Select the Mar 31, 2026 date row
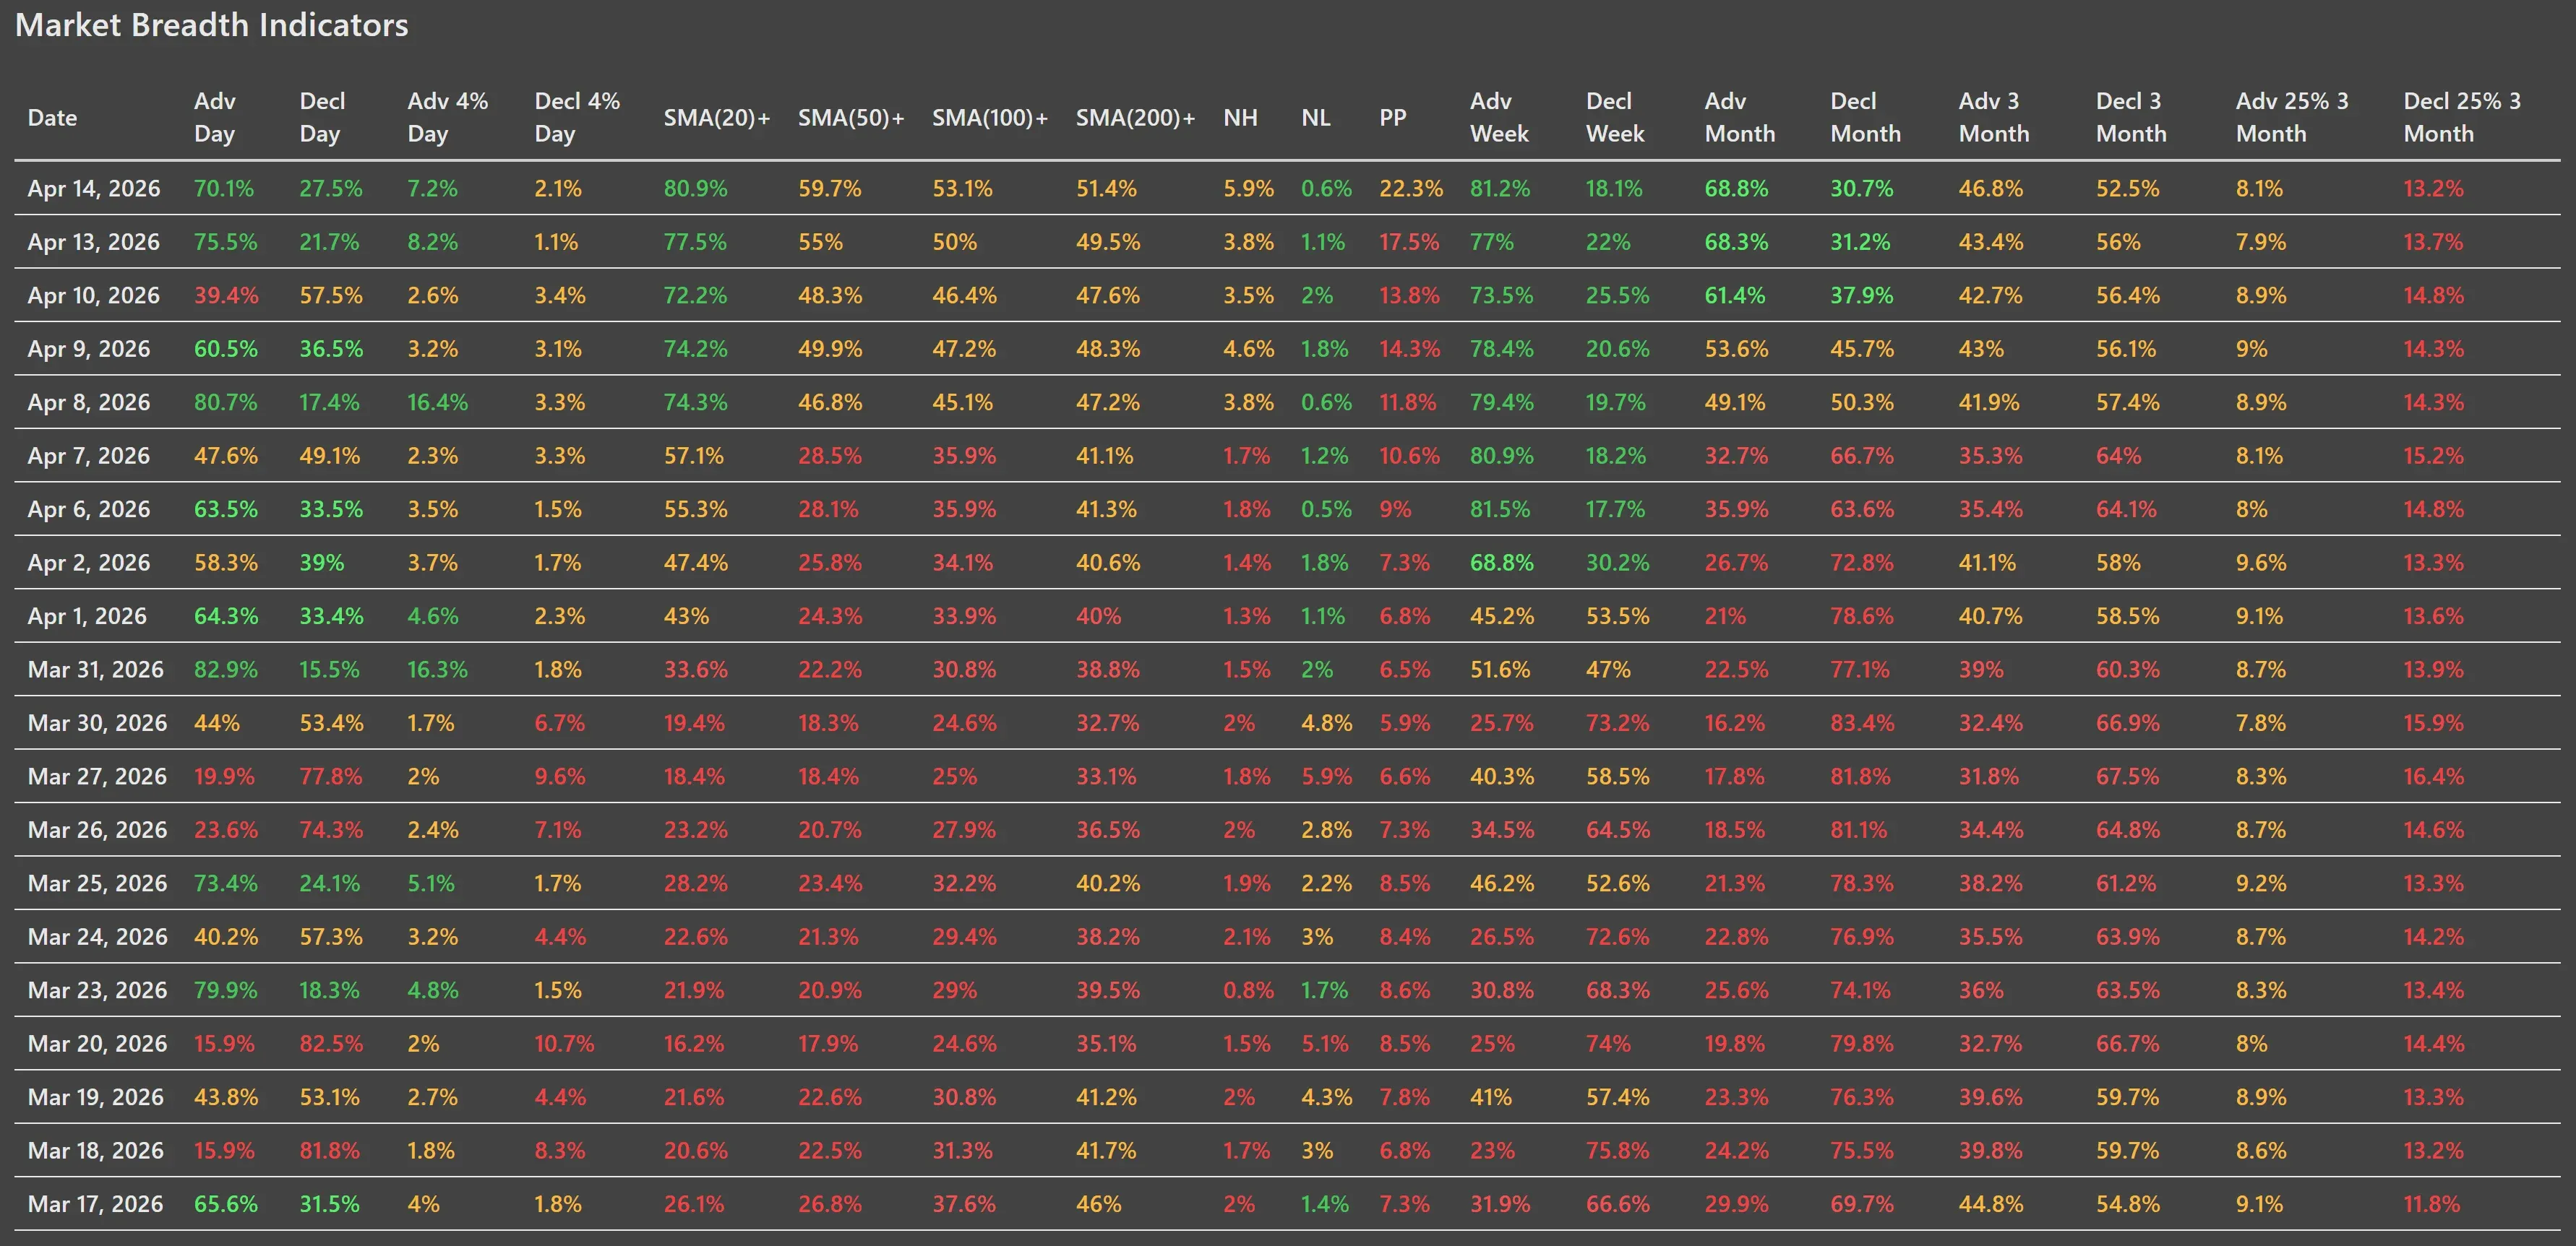Viewport: 2576px width, 1246px height. (x=96, y=670)
